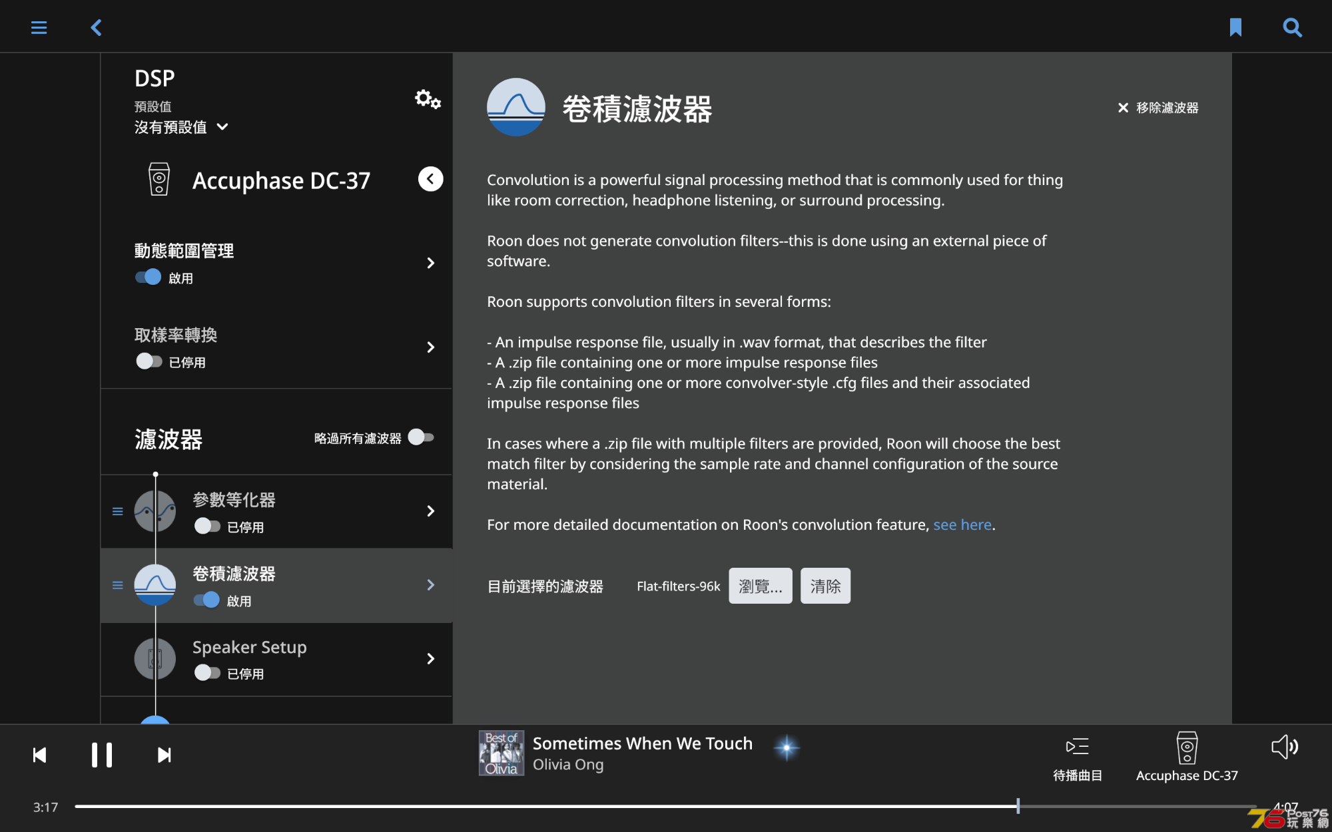Open DSP settings gears icon
This screenshot has height=832, width=1332.
[428, 99]
